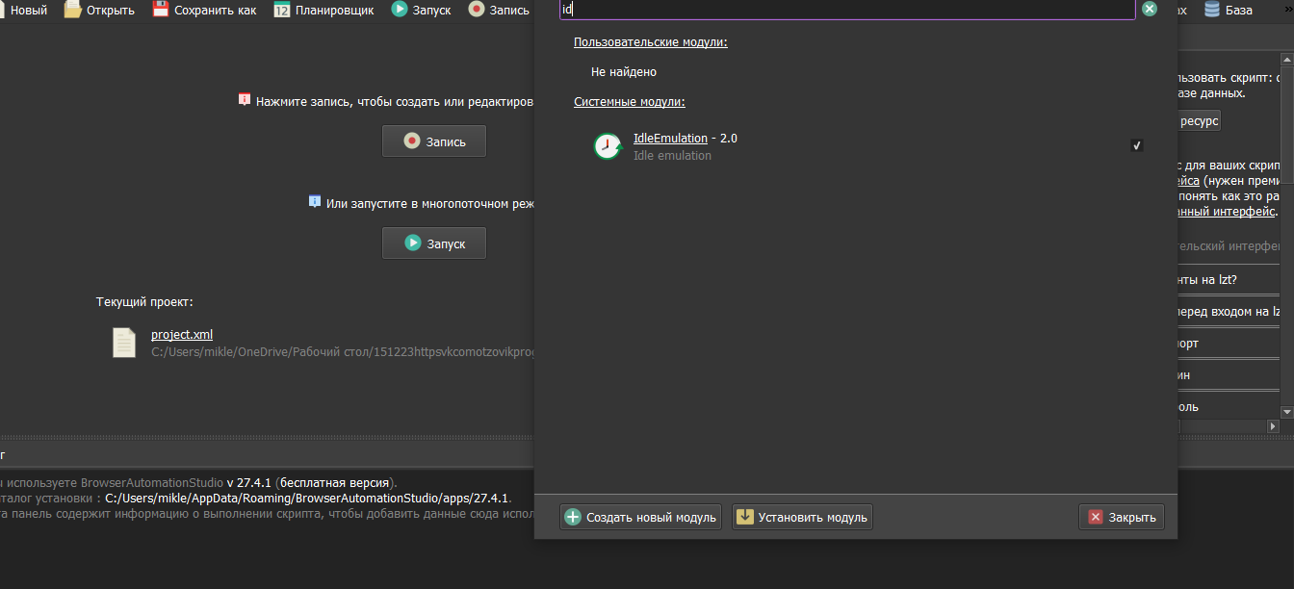
Task: Clear the module search with green X icon
Action: (1150, 9)
